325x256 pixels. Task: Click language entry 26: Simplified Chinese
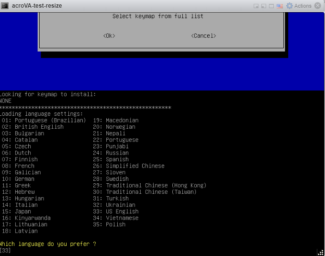pos(129,166)
